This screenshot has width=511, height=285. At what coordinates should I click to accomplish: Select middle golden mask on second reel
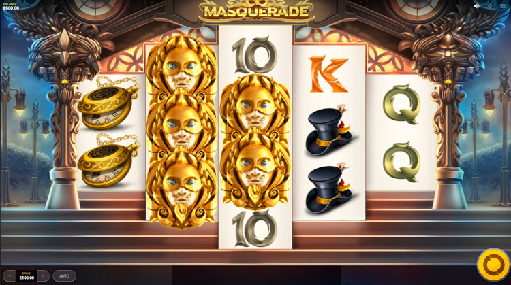click(181, 125)
